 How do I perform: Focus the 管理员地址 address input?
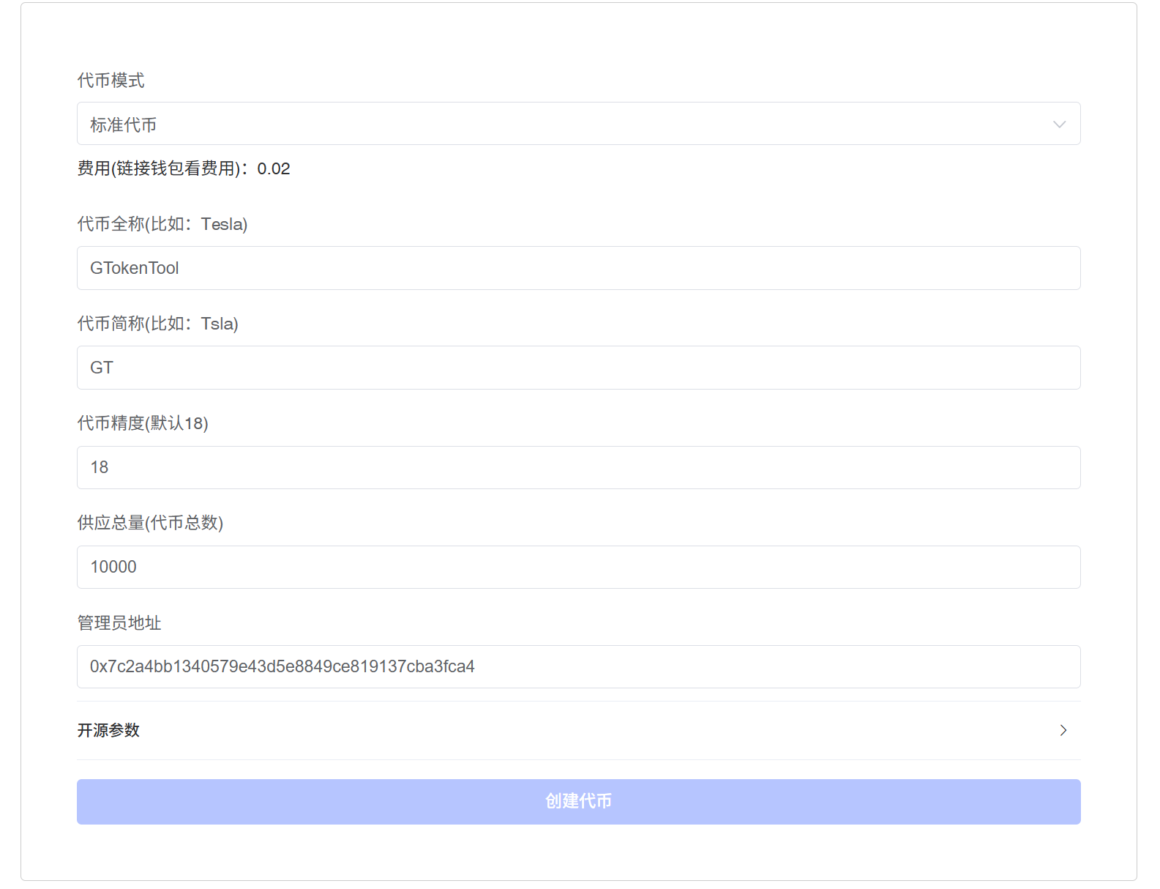[578, 666]
